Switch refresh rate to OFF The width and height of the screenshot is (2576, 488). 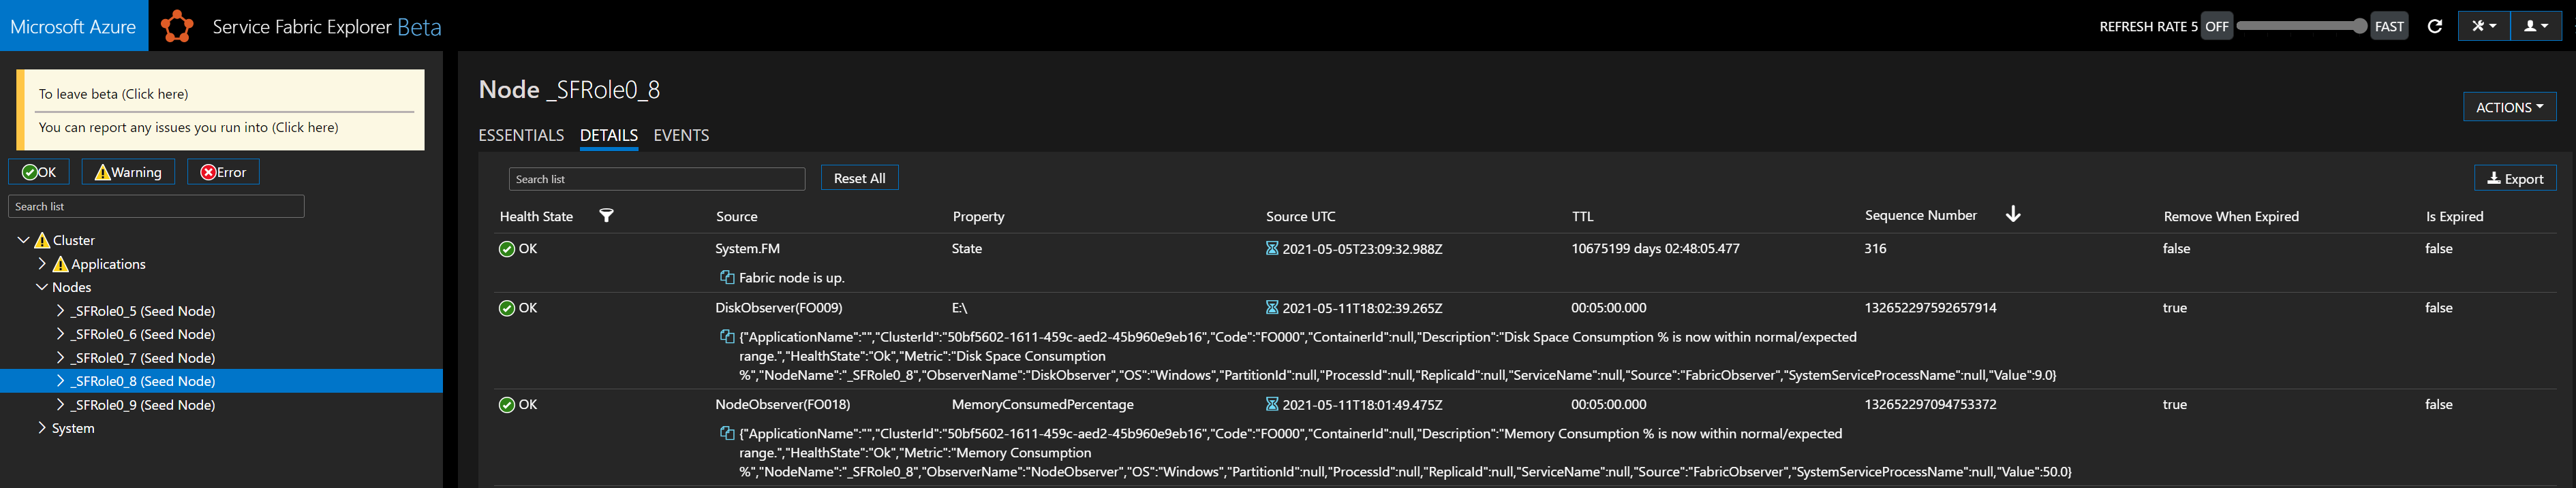click(x=2217, y=26)
